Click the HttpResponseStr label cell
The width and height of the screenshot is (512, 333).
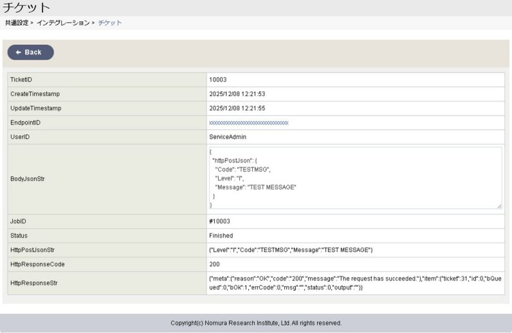(x=107, y=284)
